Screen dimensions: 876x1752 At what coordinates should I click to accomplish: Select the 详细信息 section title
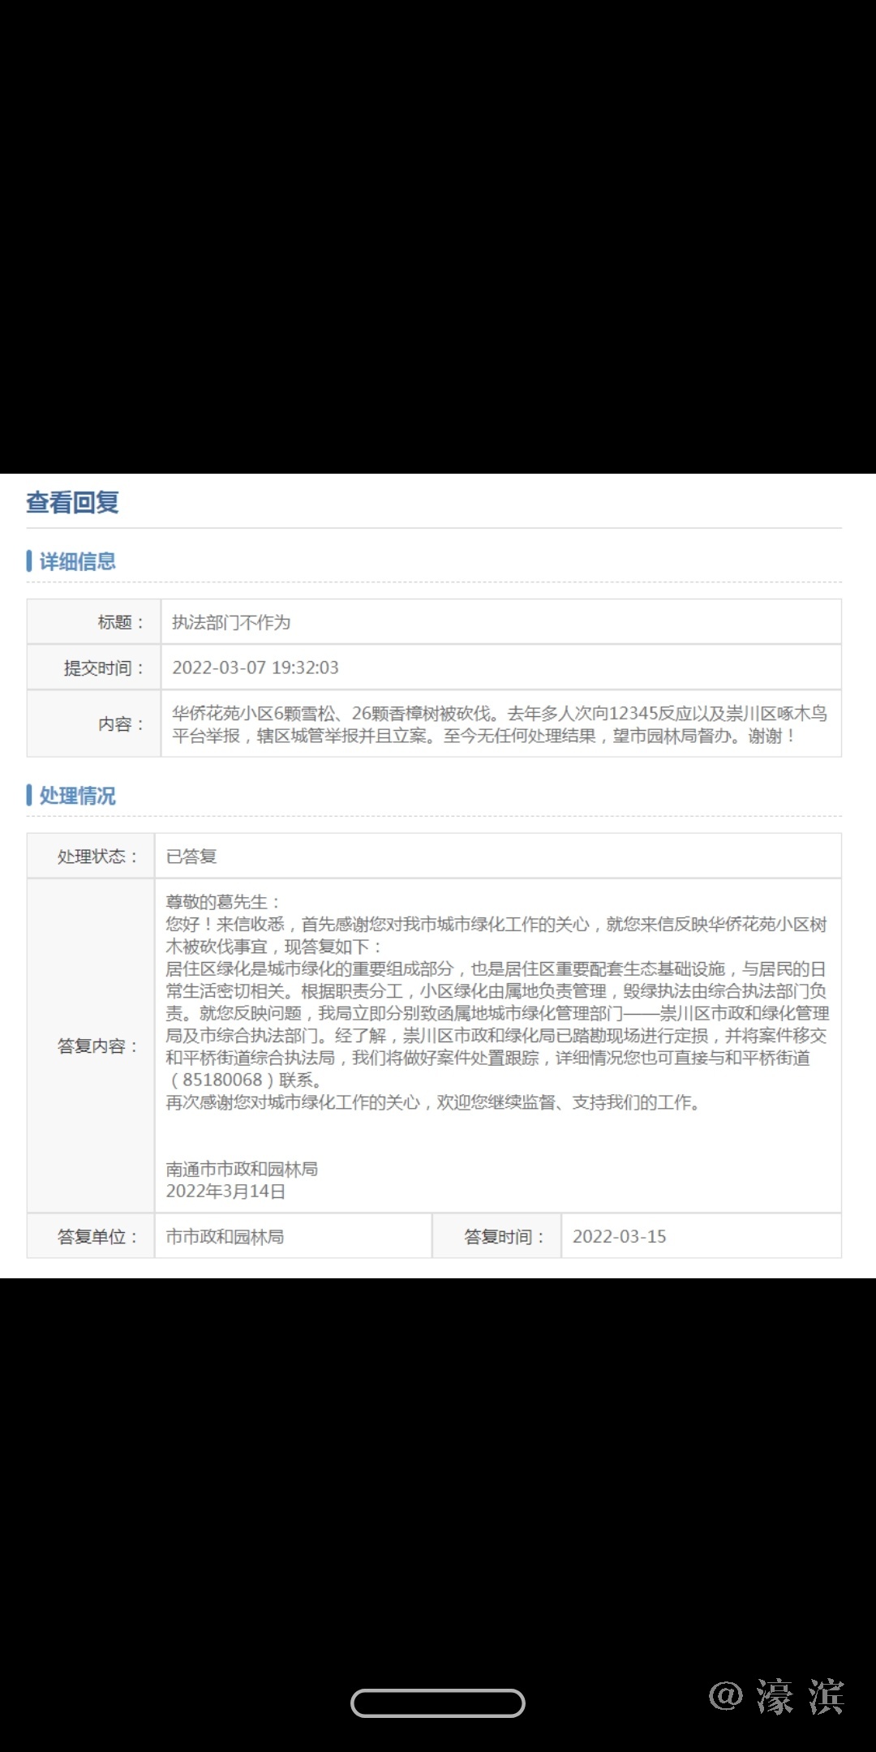point(78,561)
